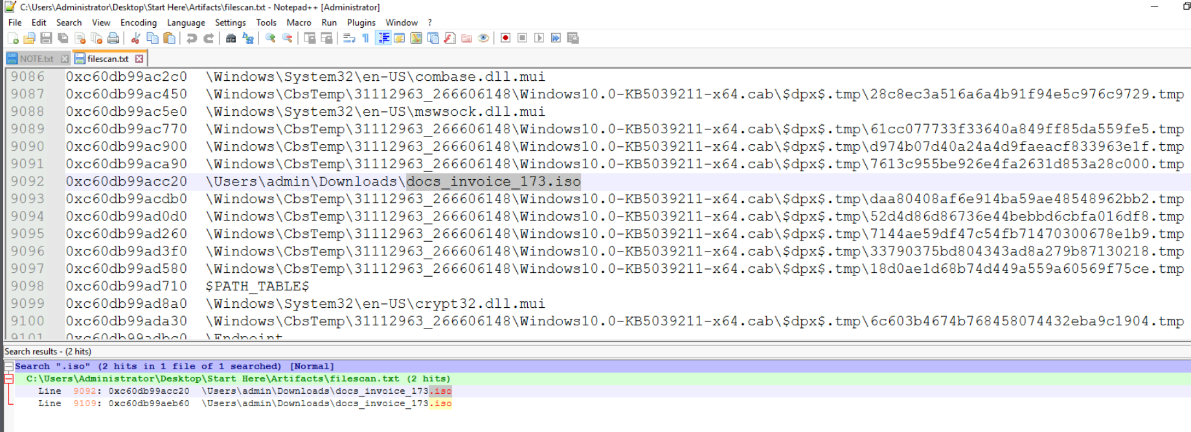
Task: Zoom out using the magnifier minus icon
Action: click(287, 38)
